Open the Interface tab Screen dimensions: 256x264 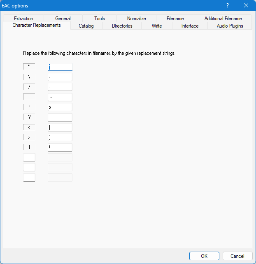(190, 26)
